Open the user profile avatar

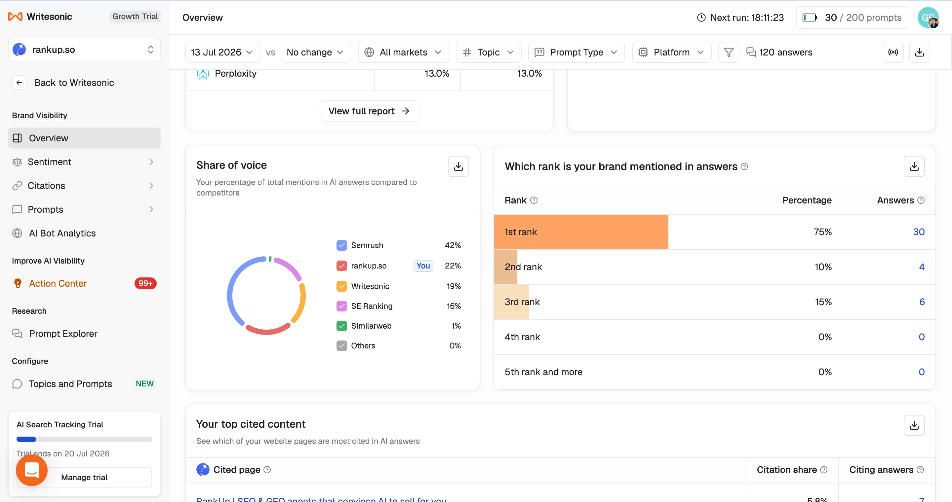pyautogui.click(x=928, y=18)
